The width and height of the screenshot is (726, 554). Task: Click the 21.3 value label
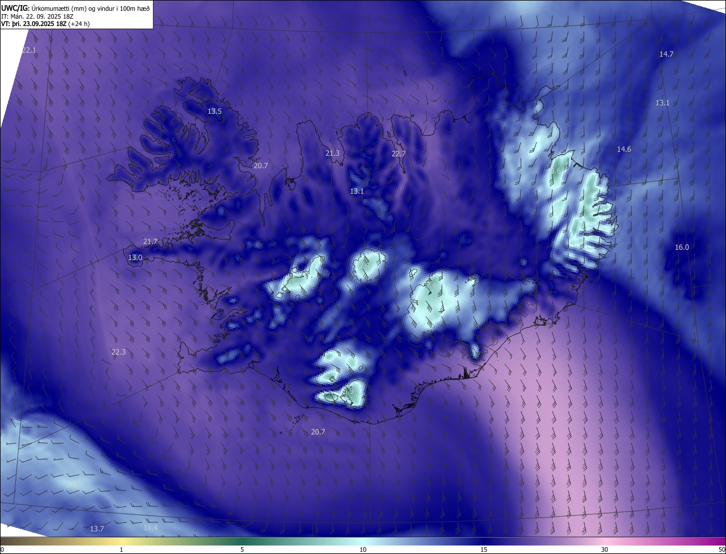coord(332,154)
